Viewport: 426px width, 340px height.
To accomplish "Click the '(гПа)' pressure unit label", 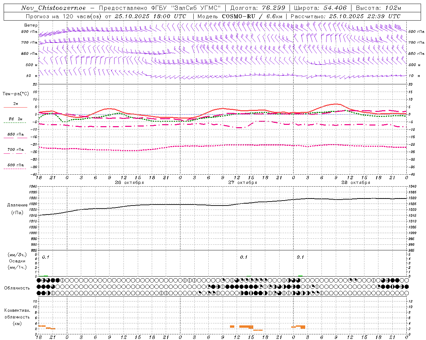I will point(17,213).
